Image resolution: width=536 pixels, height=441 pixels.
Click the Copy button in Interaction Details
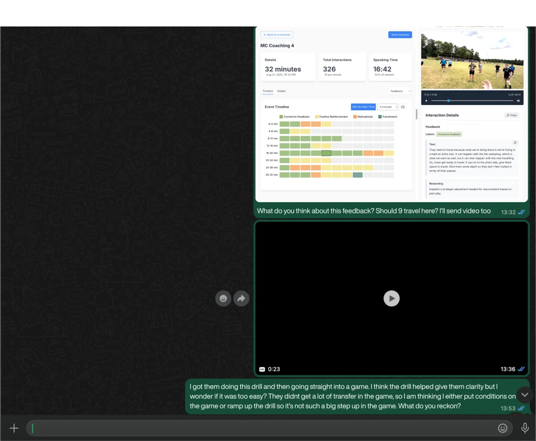coord(512,115)
